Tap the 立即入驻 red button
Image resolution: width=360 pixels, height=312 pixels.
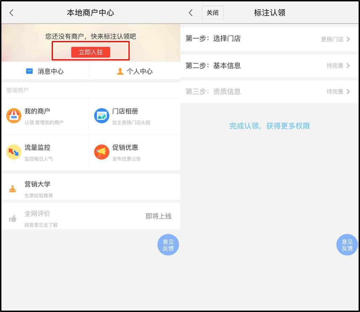pos(90,52)
